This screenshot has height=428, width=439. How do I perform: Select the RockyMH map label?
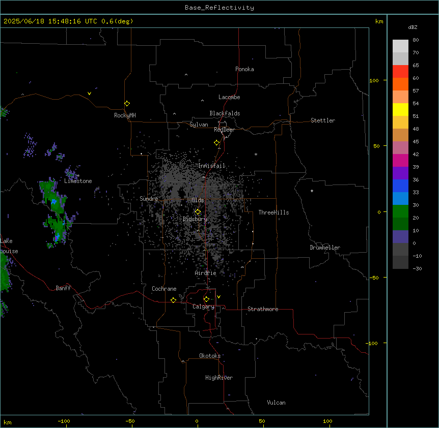tap(125, 115)
